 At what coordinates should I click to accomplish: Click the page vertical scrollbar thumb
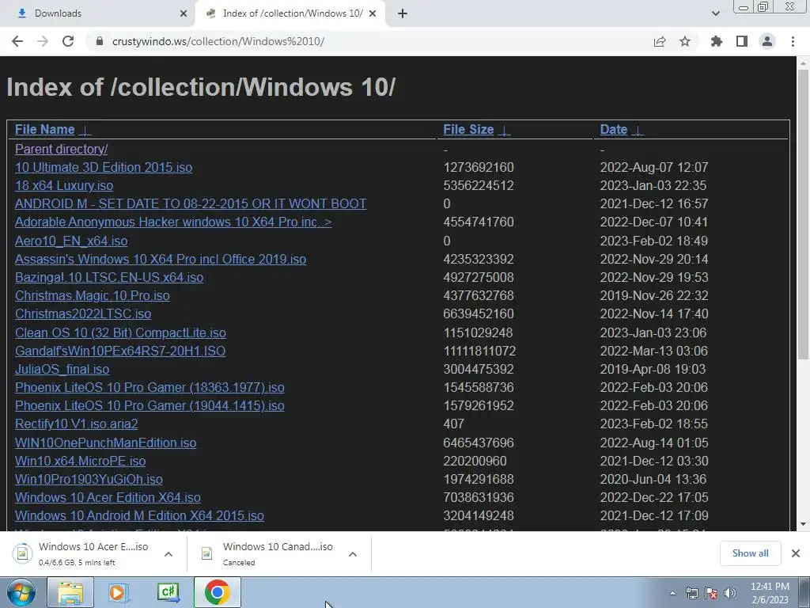[x=804, y=214]
